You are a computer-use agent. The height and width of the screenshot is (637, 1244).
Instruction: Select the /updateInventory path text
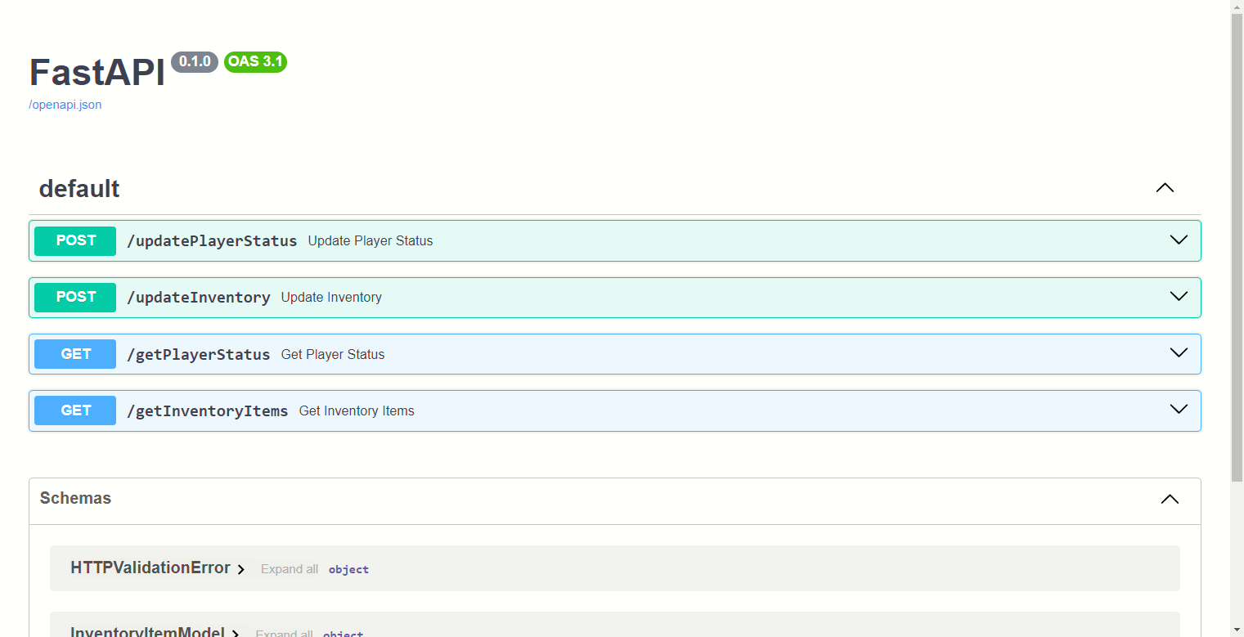(x=199, y=298)
